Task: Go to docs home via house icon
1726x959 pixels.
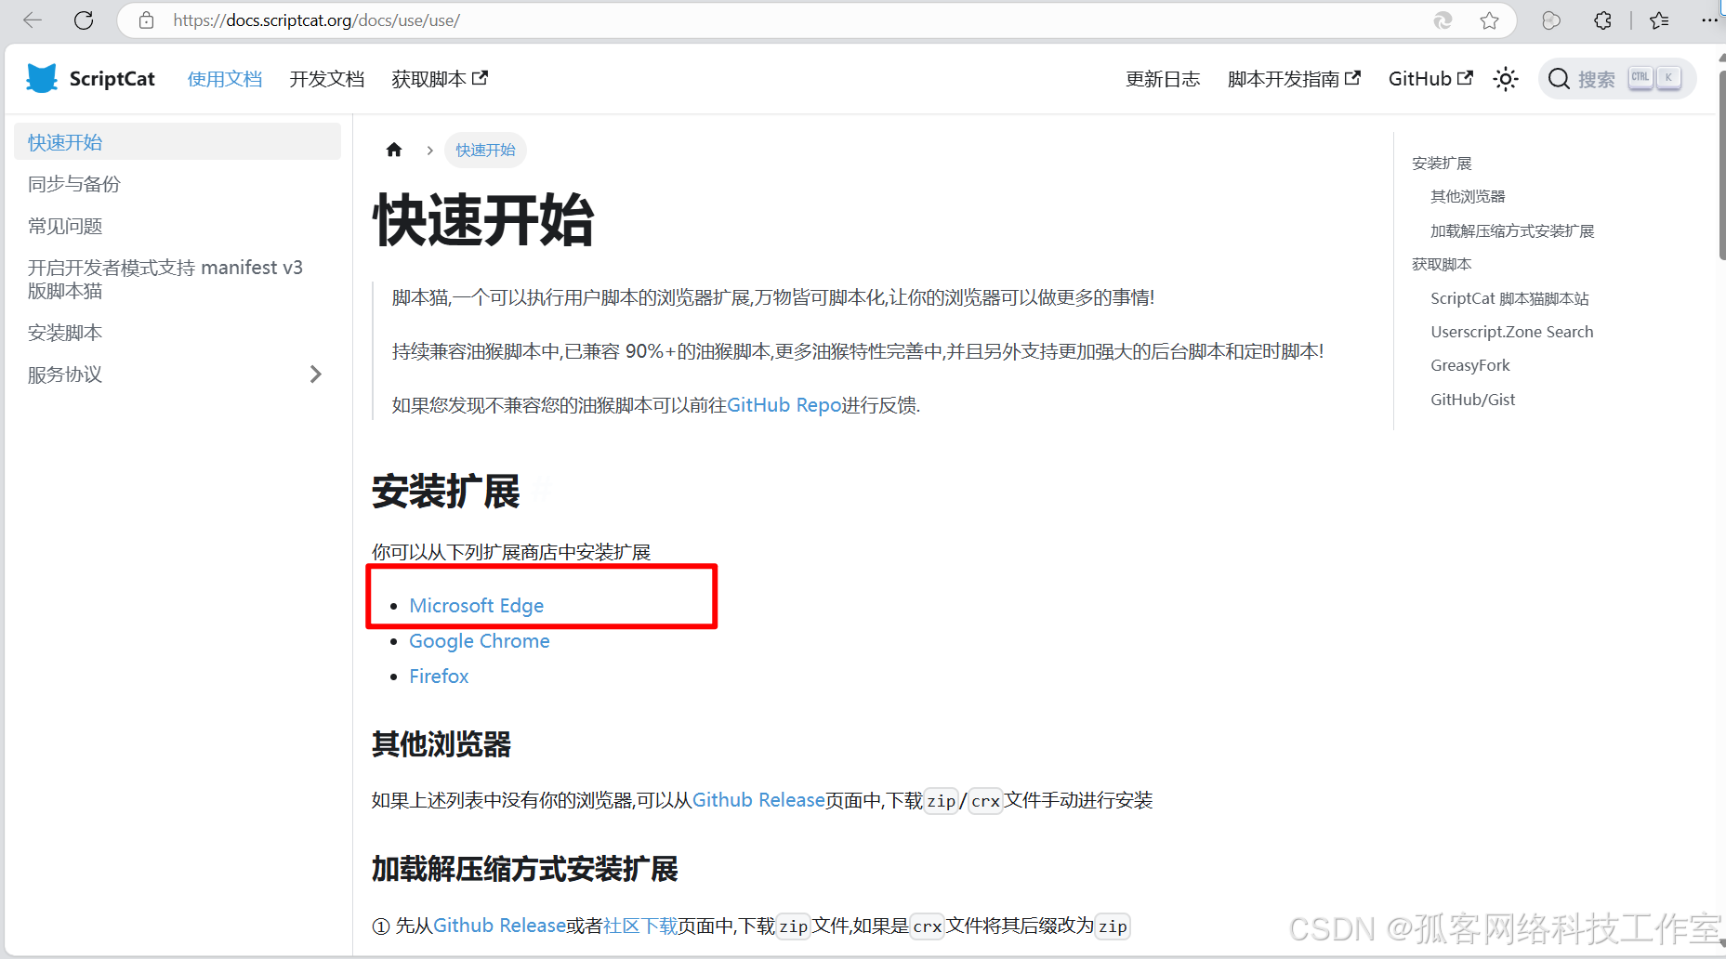Action: (394, 150)
